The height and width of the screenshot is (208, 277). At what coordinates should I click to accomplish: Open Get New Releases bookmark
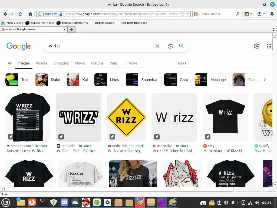point(134,23)
